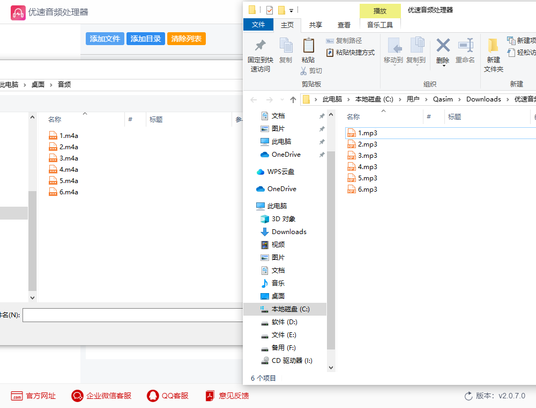Sort by 名称 column in Explorer
The height and width of the screenshot is (408, 536).
click(353, 116)
